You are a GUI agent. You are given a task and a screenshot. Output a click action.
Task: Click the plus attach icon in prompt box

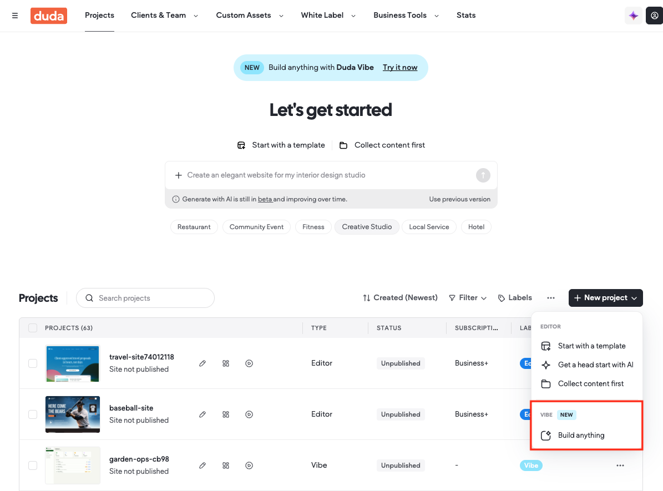(x=179, y=175)
